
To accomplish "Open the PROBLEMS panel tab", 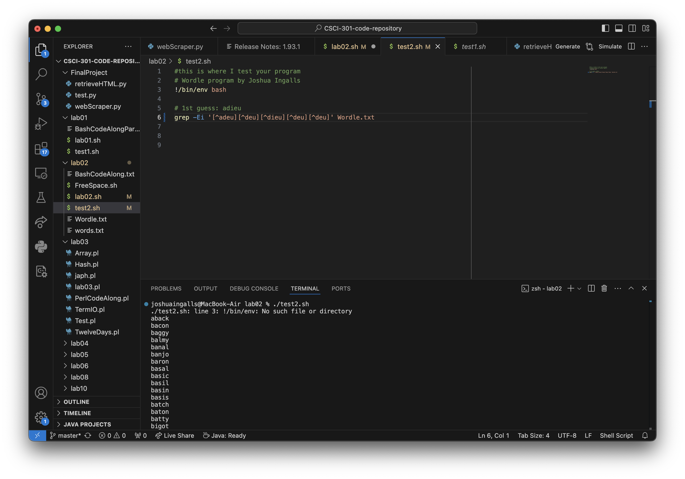I will (166, 288).
